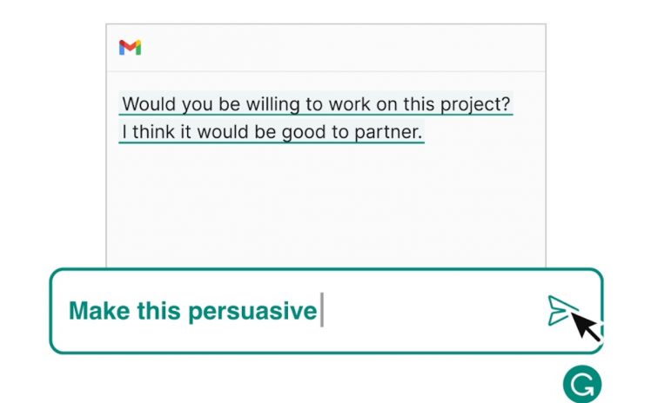
Task: Click the empty email body below the text
Action: [x=326, y=208]
